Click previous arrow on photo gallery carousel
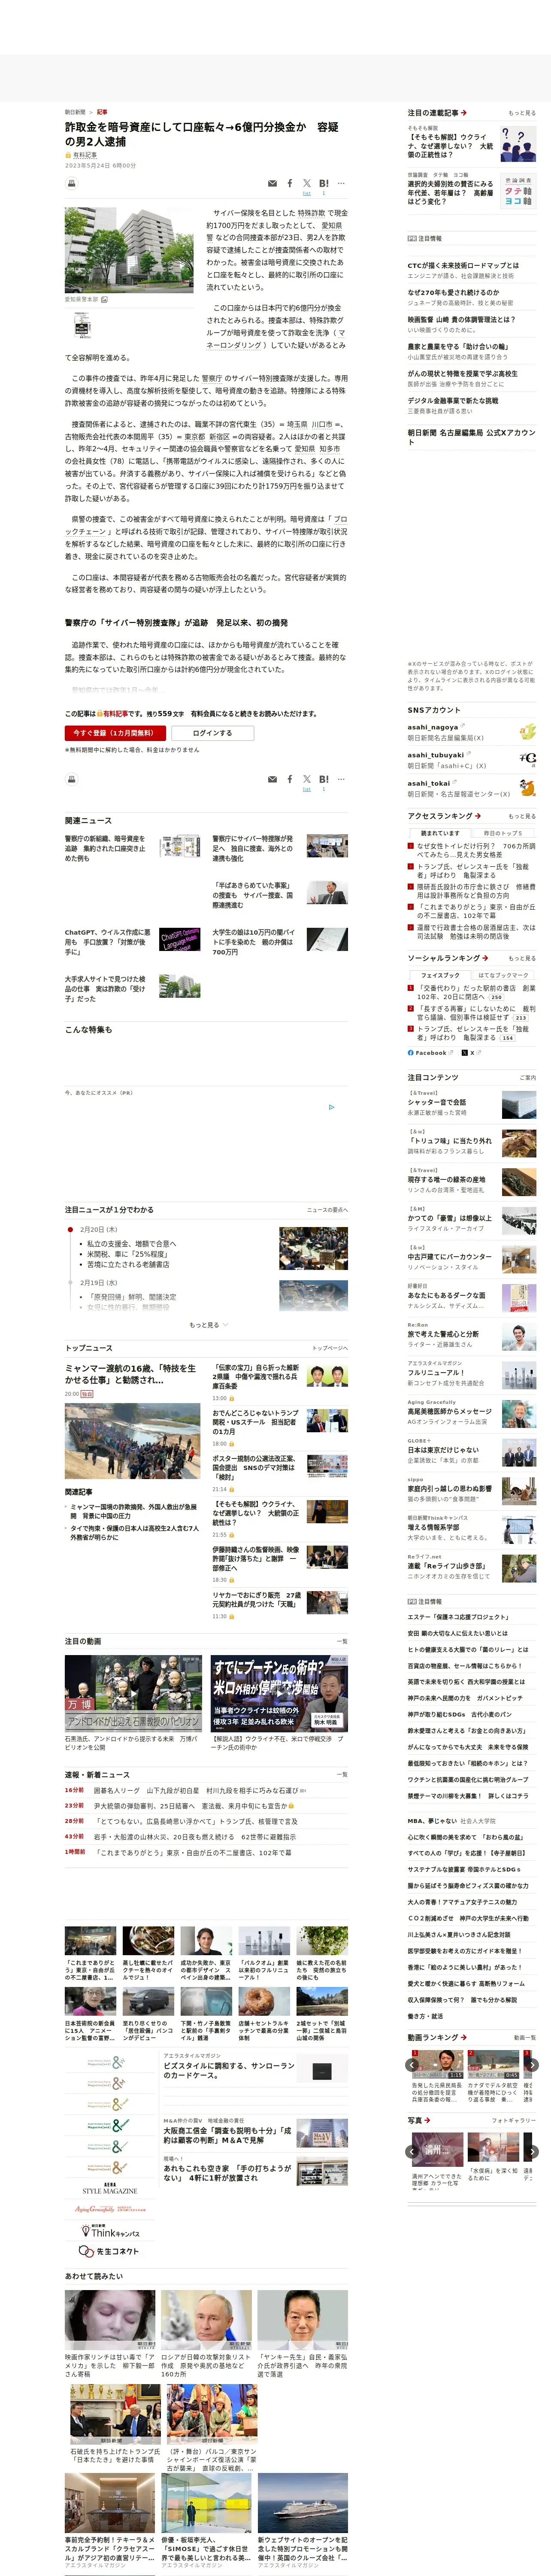551x2576 pixels. [413, 2151]
